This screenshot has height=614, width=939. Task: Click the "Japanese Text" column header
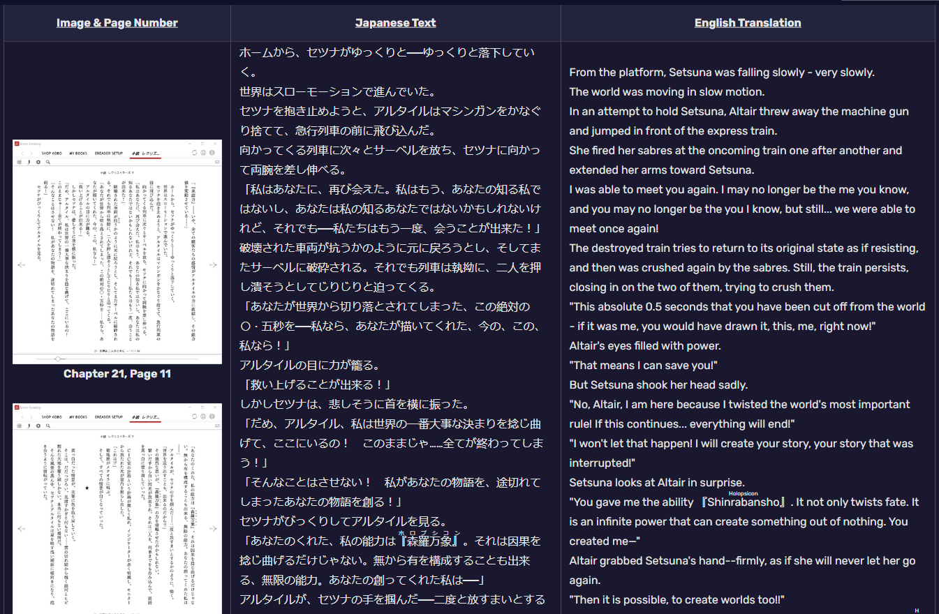tap(396, 23)
